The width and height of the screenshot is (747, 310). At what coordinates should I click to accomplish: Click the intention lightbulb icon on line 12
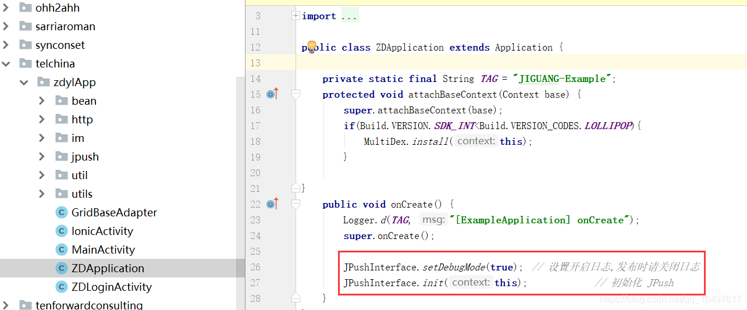coord(311,47)
